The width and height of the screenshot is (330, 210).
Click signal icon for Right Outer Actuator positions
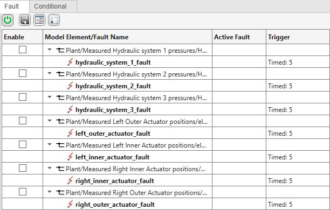click(x=60, y=193)
